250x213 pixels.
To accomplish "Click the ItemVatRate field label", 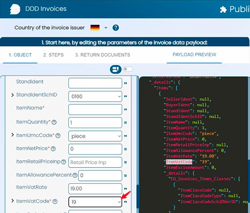I will tap(31, 187).
